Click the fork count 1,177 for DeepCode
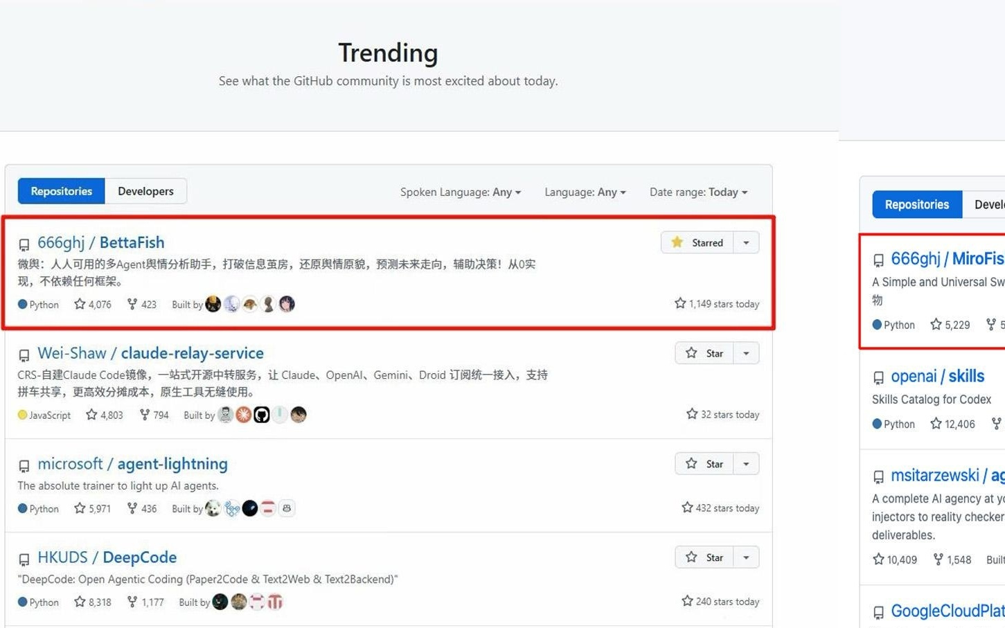 (146, 602)
